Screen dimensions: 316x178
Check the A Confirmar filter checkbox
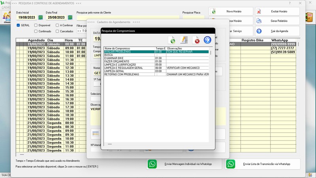coord(57,25)
